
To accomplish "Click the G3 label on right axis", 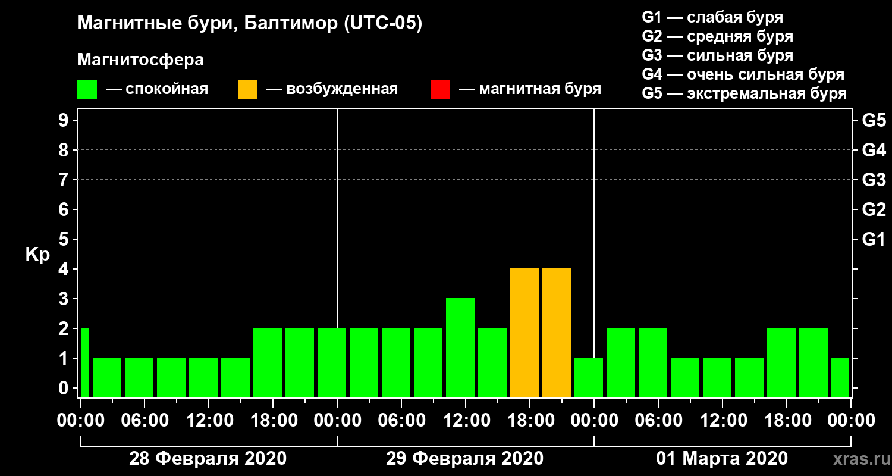I will coord(874,180).
